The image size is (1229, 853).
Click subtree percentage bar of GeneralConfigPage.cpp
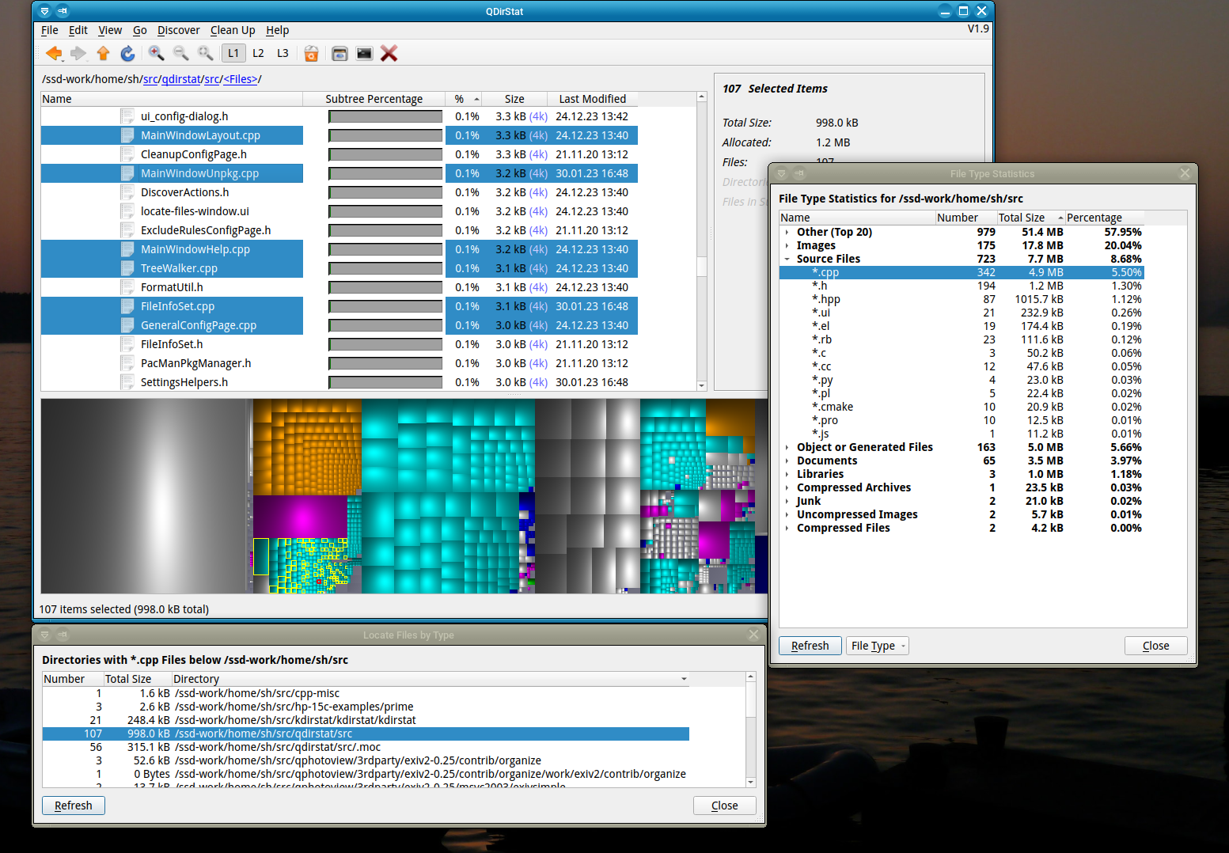tap(385, 325)
